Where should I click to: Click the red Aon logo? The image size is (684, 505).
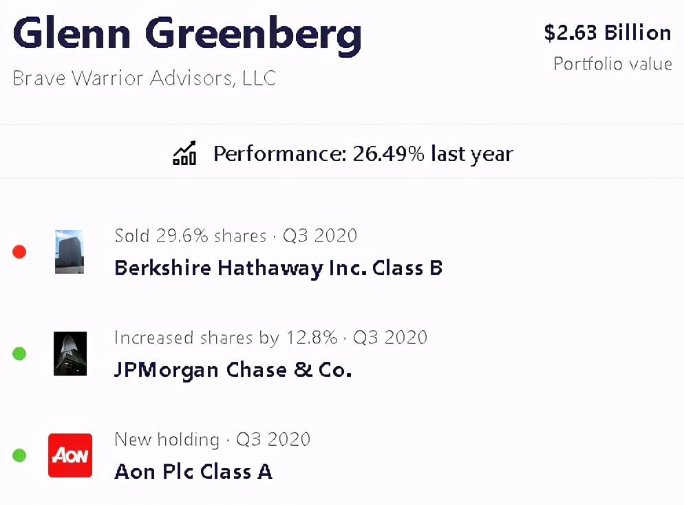(x=70, y=455)
